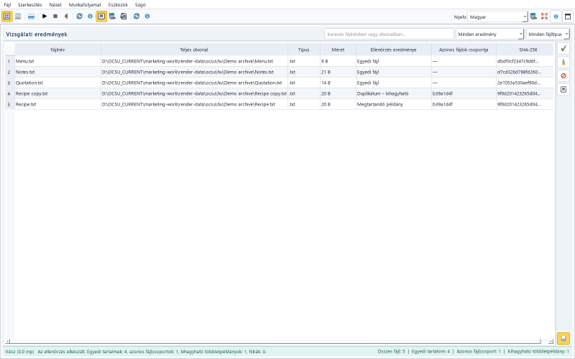
Task: Click the left arrow of horizontal scrollbar
Action: pos(7,342)
